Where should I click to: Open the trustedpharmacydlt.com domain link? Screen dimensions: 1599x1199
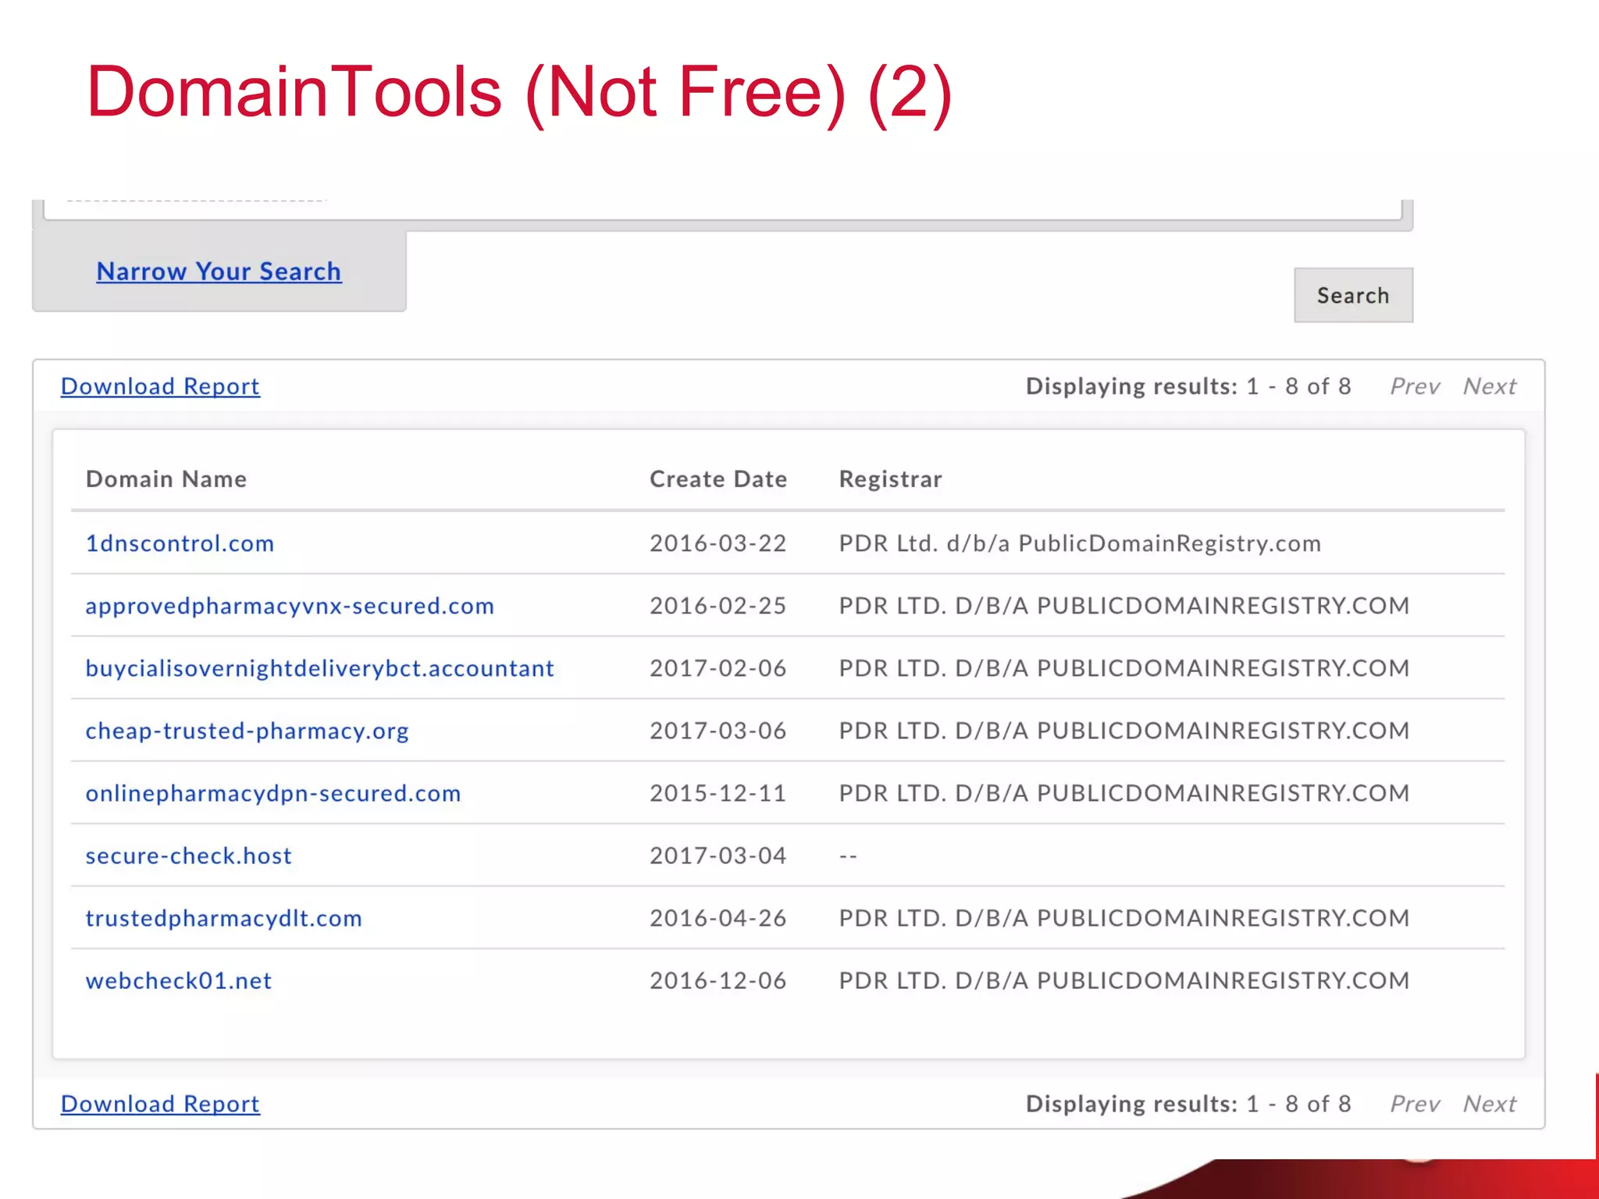coord(223,918)
